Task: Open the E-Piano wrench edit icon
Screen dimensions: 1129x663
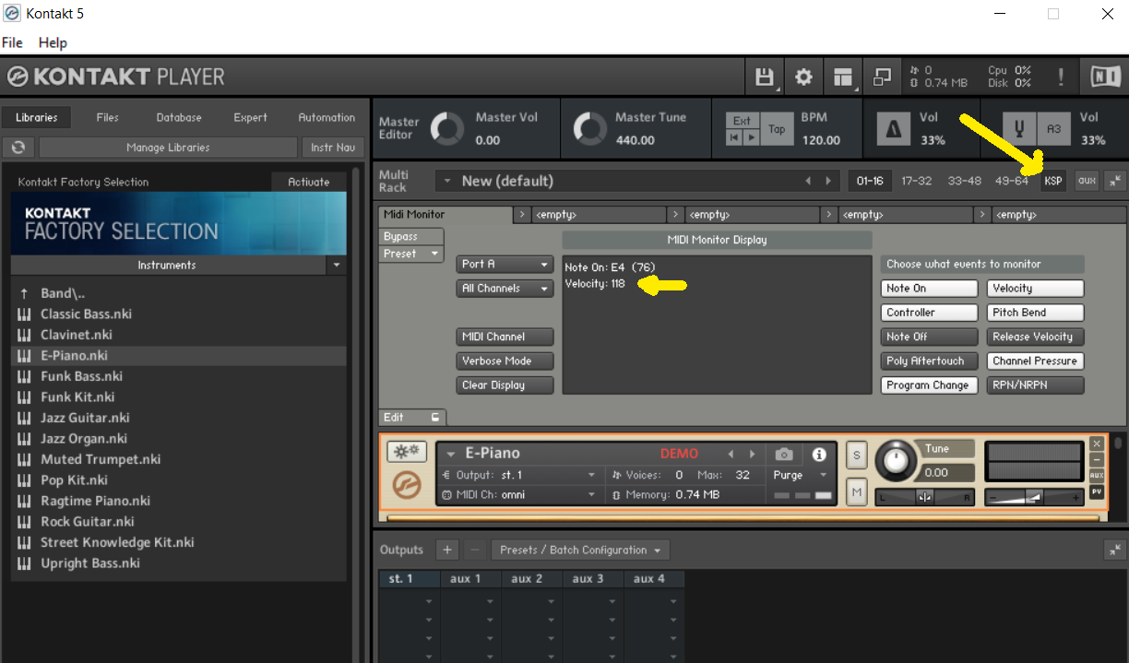Action: point(406,452)
